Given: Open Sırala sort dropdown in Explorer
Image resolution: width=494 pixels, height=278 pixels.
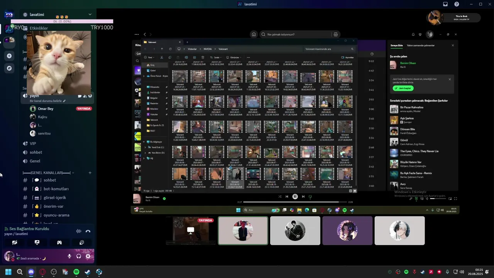Looking at the screenshot, I should pyautogui.click(x=216, y=57).
